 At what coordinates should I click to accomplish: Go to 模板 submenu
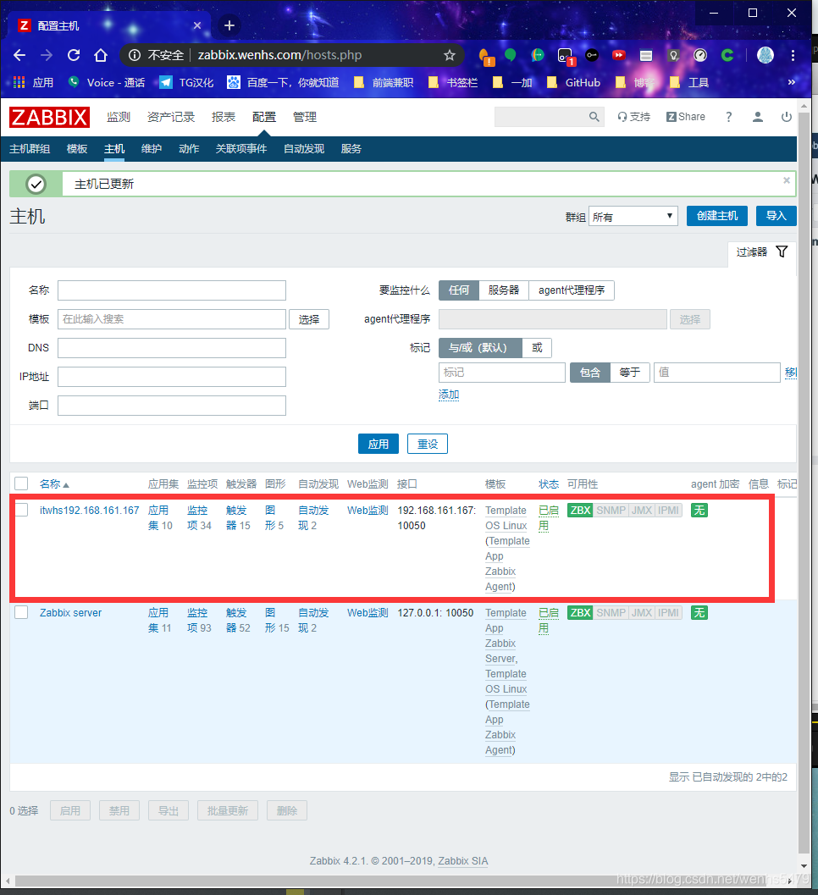pos(77,149)
